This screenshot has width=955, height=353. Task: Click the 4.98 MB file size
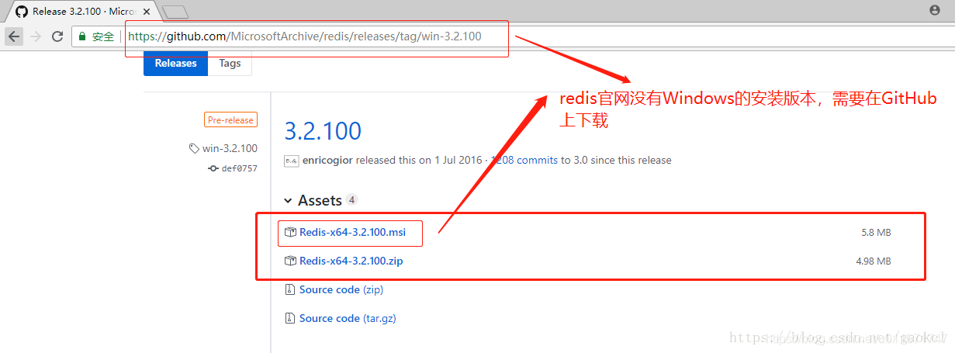(x=874, y=261)
